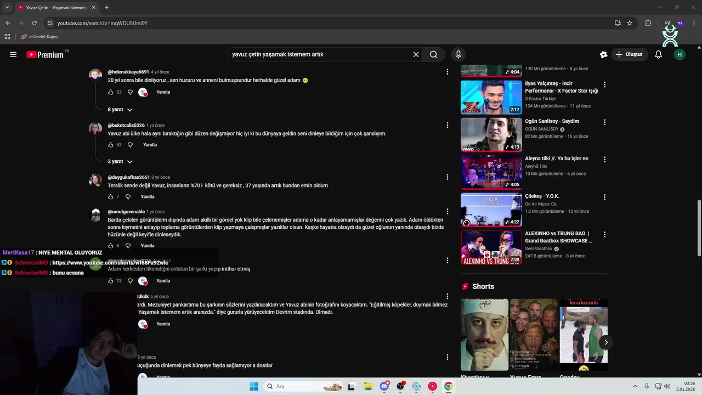This screenshot has height=395, width=702.
Task: Clear the search box with the X
Action: tap(416, 54)
